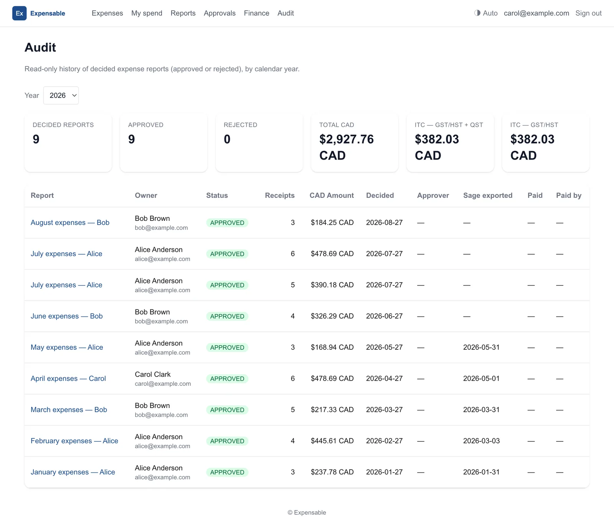The height and width of the screenshot is (525, 614).
Task: Open April expenses — Carol report
Action: pyautogui.click(x=68, y=379)
